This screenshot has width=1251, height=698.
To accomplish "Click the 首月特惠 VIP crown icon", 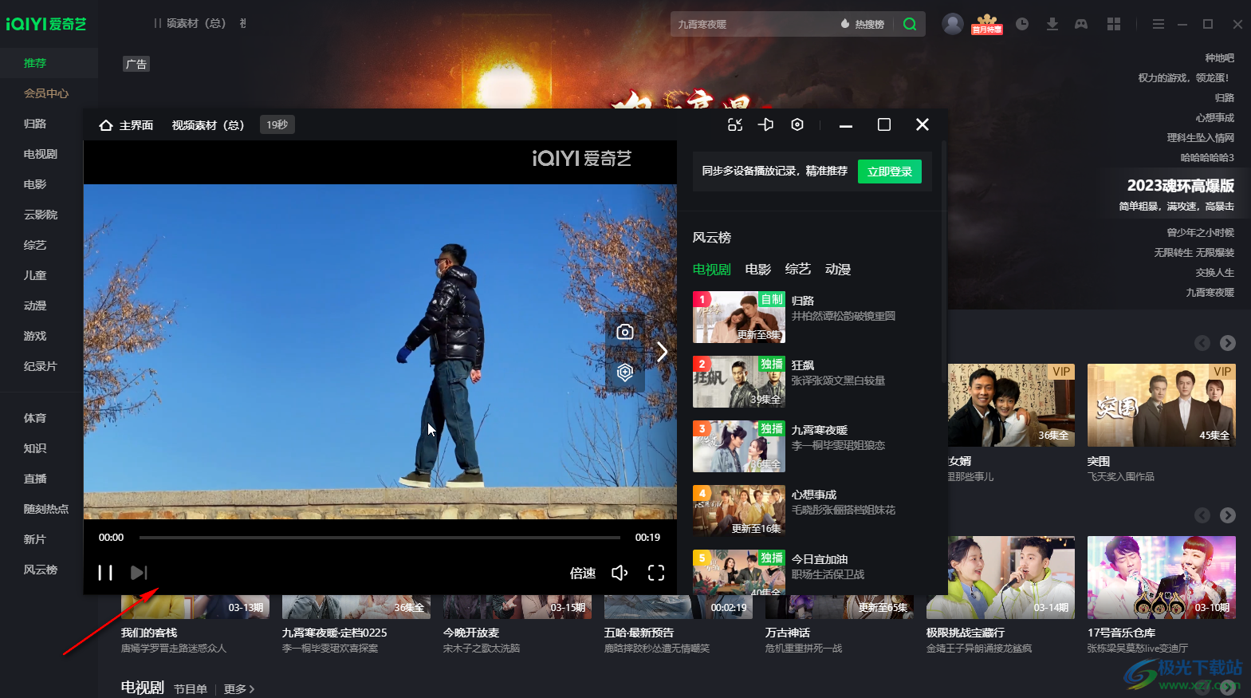I will [987, 24].
